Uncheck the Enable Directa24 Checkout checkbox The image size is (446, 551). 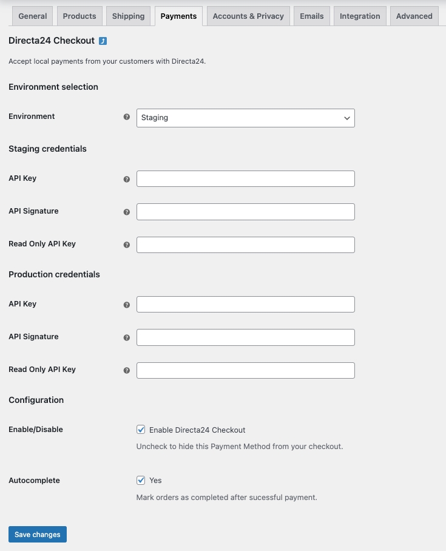click(141, 430)
